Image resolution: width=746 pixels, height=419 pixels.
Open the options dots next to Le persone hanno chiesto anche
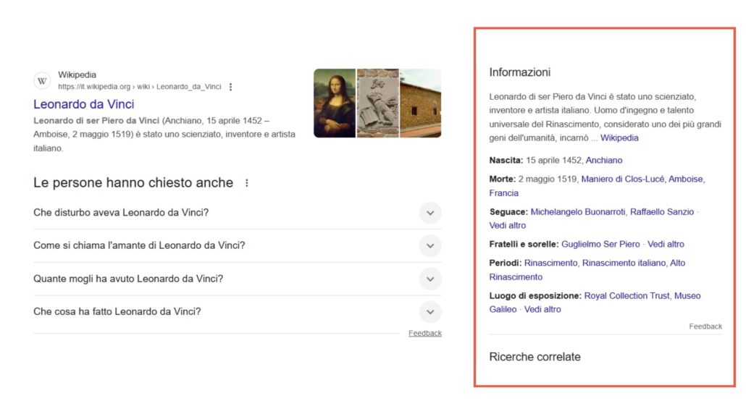coord(246,182)
